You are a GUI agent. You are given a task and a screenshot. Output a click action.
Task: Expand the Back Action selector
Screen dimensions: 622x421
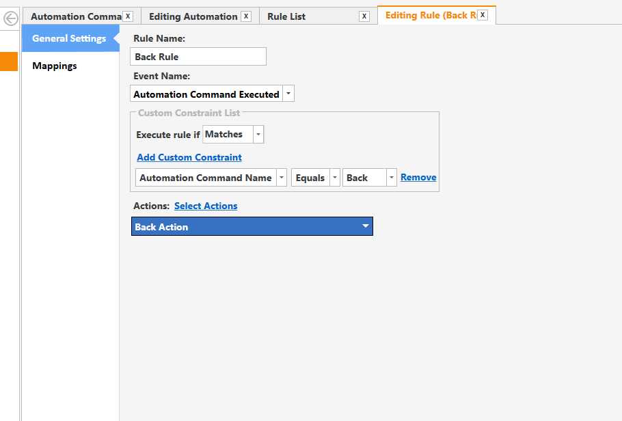click(x=366, y=226)
